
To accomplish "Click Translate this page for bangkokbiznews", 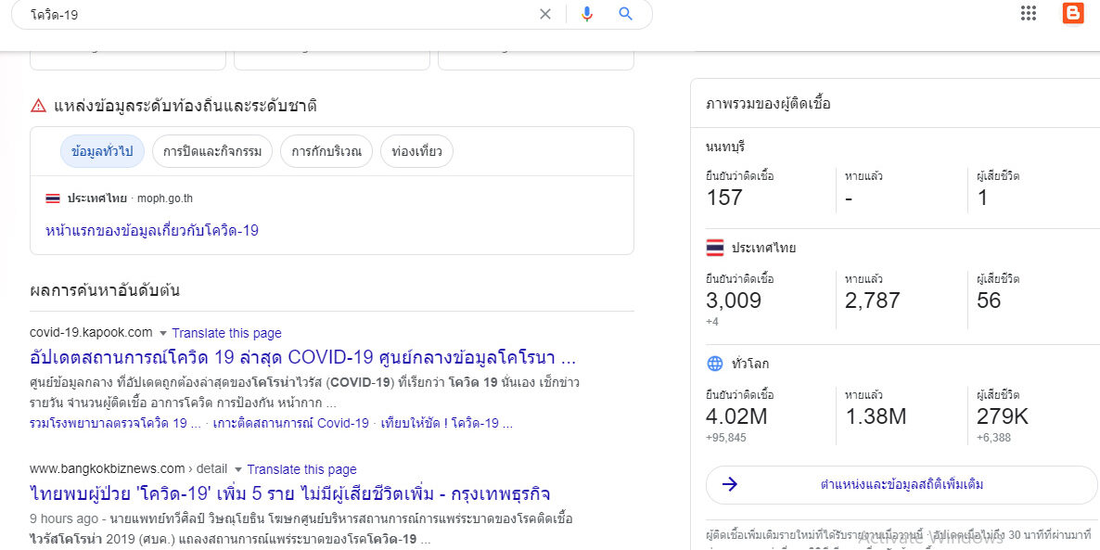I will [301, 469].
